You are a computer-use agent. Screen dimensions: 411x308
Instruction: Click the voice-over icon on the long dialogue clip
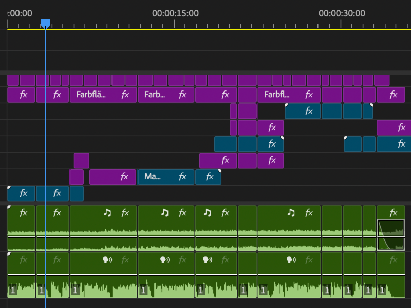[x=105, y=260]
